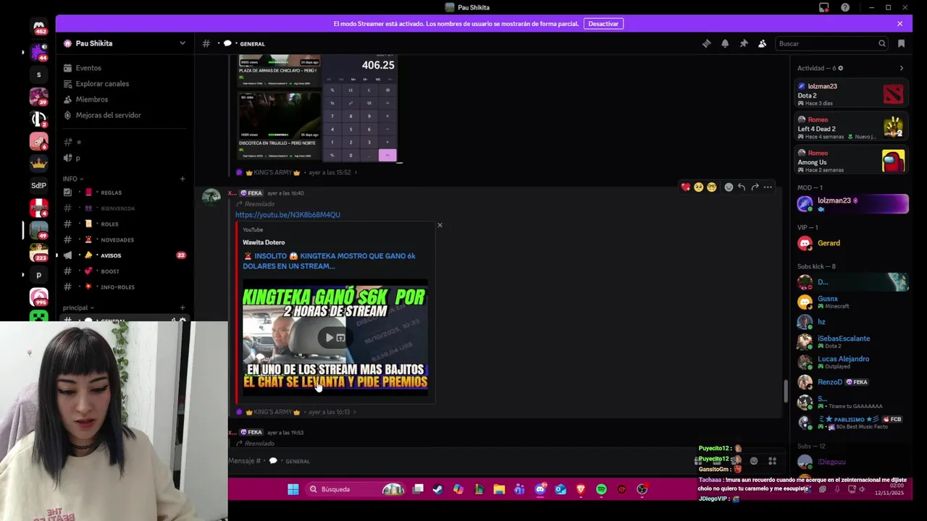Collapse the INFO channel category
This screenshot has width=927, height=521.
coord(72,179)
